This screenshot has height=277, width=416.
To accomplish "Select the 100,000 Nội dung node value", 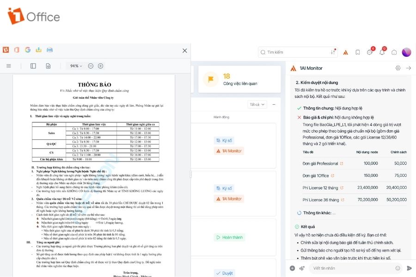I will pos(371,163).
